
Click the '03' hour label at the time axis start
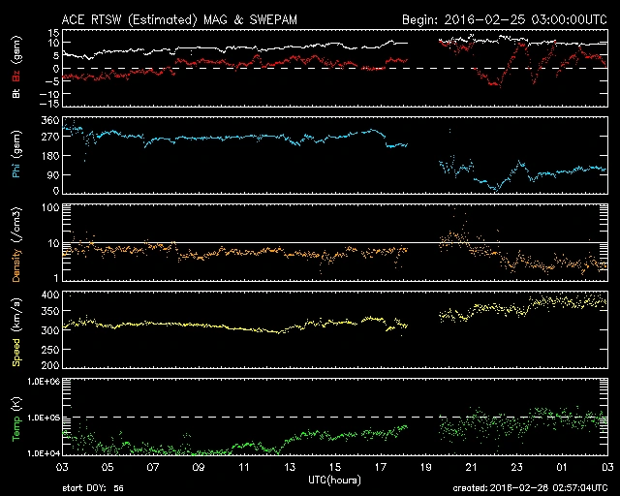coord(62,468)
